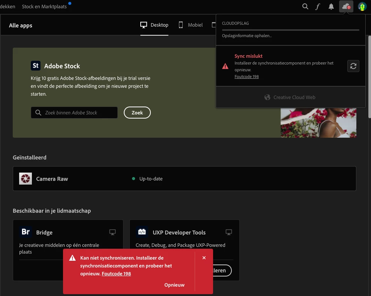Open the account profile avatar
This screenshot has width=371, height=296.
click(x=362, y=6)
